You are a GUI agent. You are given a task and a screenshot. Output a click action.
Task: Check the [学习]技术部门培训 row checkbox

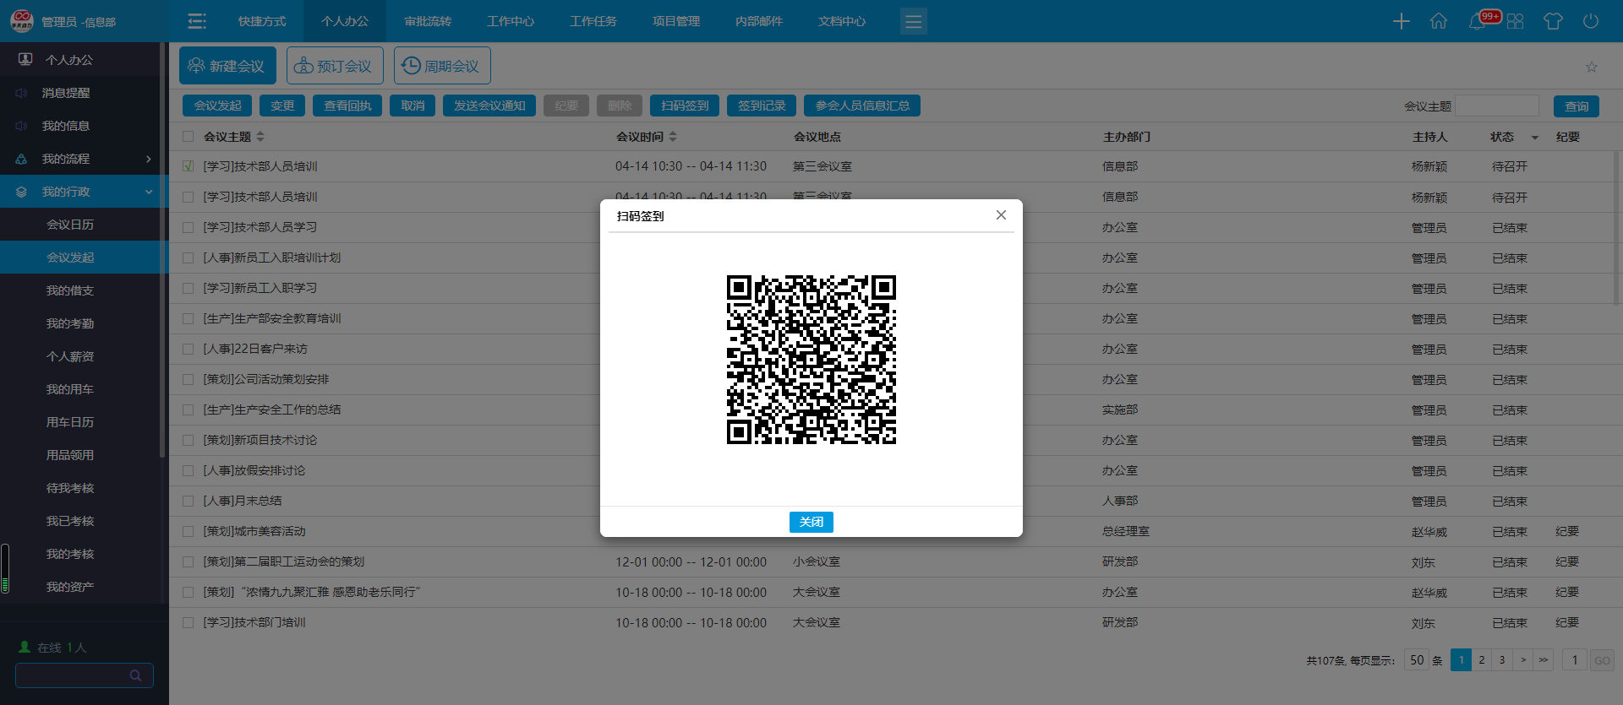click(x=189, y=622)
